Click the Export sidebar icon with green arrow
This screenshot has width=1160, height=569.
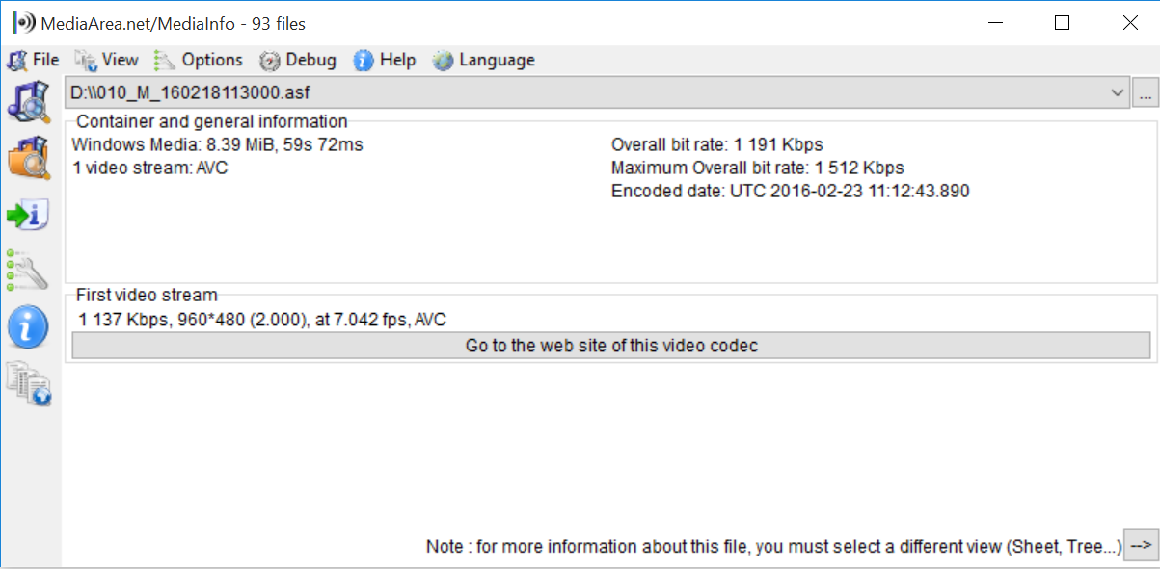pyautogui.click(x=29, y=215)
